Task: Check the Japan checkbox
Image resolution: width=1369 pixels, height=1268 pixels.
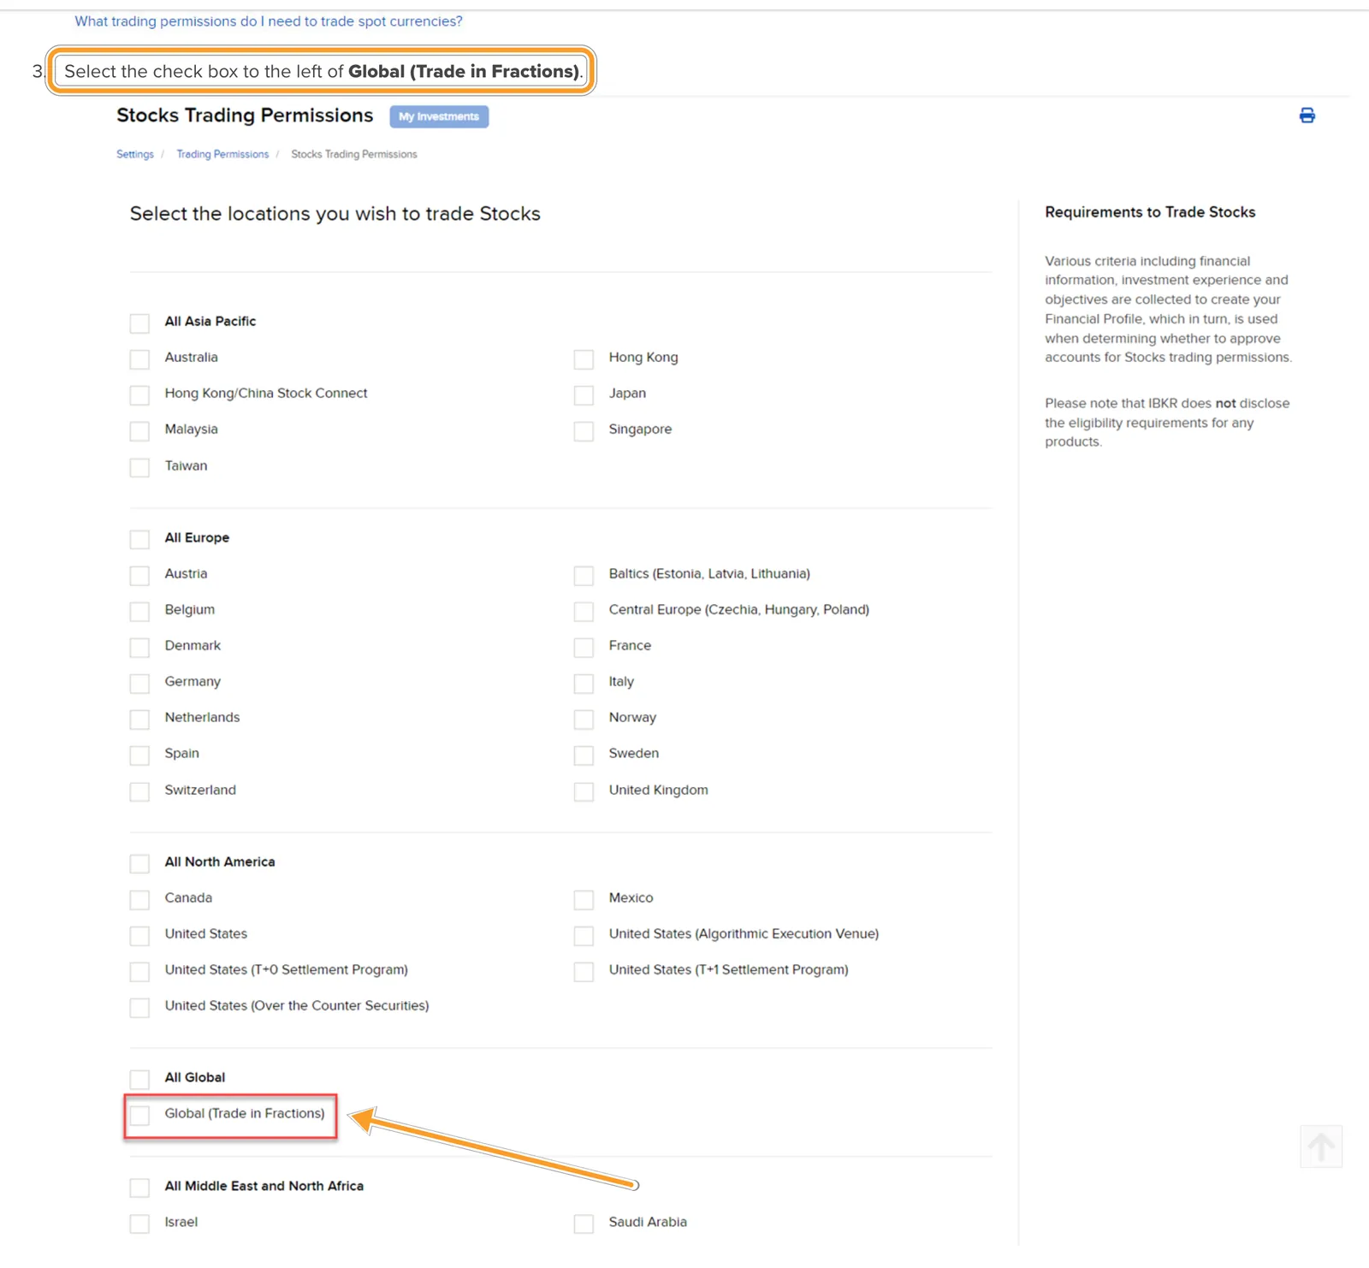Action: [x=584, y=394]
